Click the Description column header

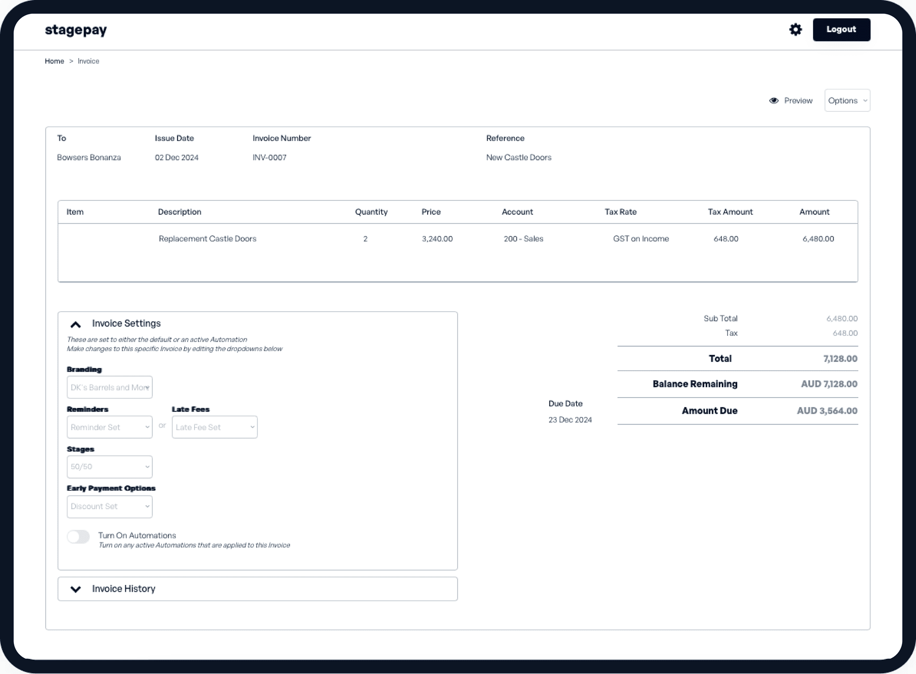click(179, 212)
